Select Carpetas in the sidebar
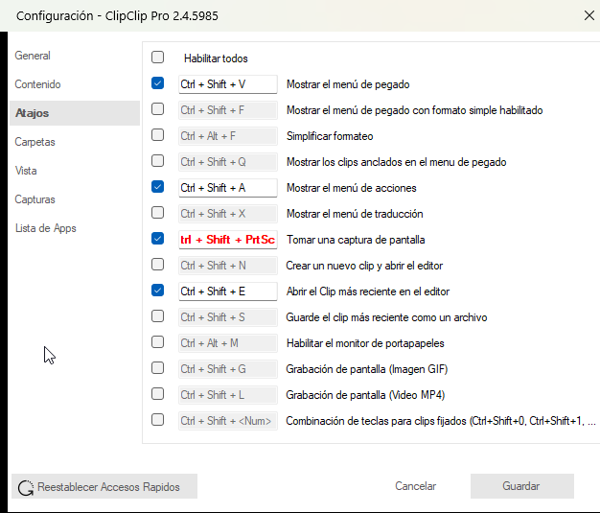 (35, 142)
